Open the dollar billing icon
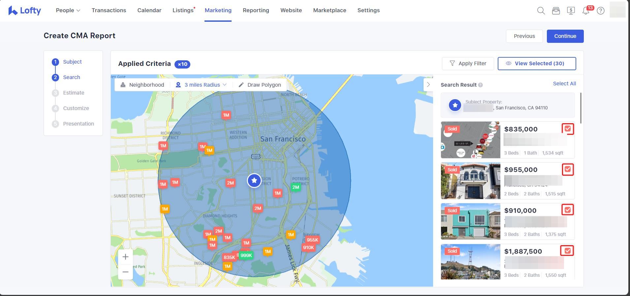The height and width of the screenshot is (296, 630). click(571, 11)
